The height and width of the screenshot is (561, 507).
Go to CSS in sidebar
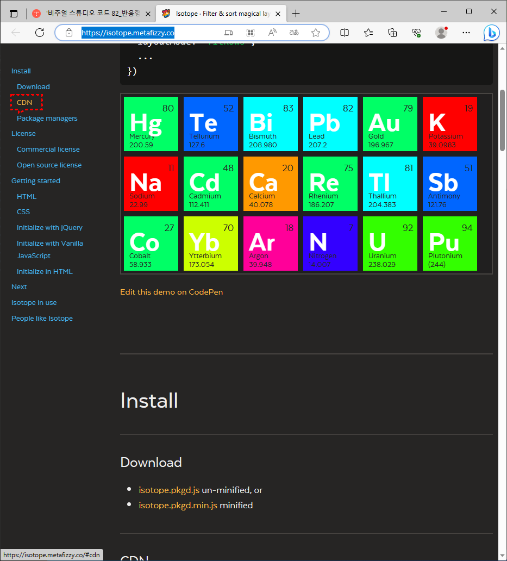[x=23, y=212]
